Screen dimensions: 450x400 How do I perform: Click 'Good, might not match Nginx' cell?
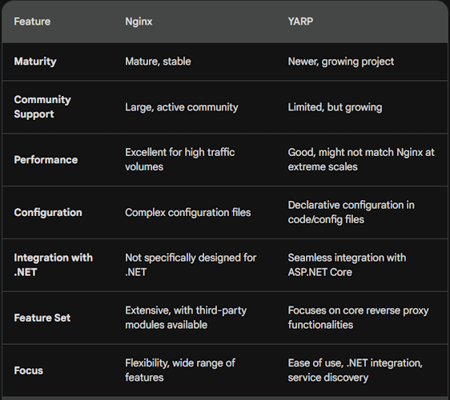[361, 159]
